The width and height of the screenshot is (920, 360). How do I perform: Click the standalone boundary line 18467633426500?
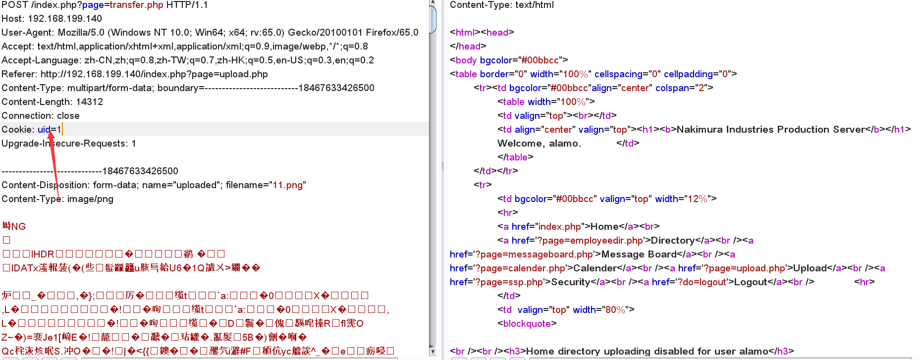90,171
